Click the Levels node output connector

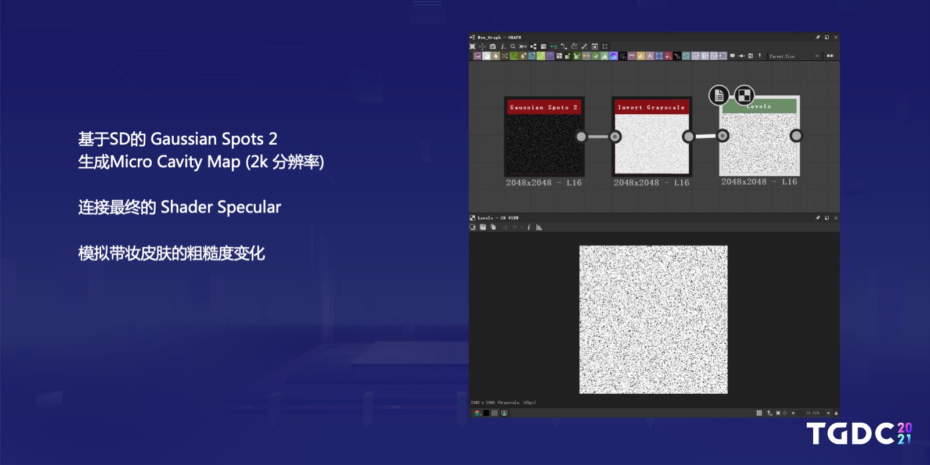pos(796,135)
